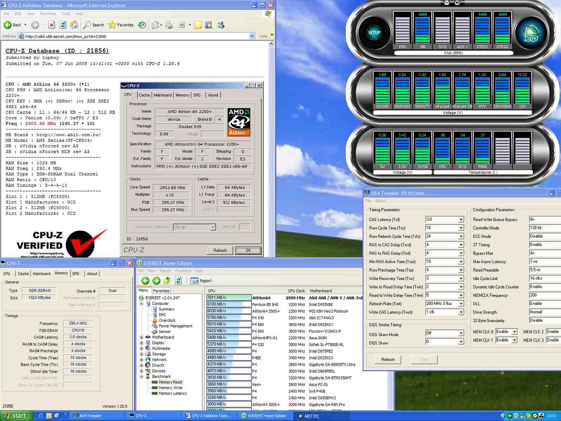Click the Links label in the IE address bar
This screenshot has height=421, width=561.
[x=263, y=36]
